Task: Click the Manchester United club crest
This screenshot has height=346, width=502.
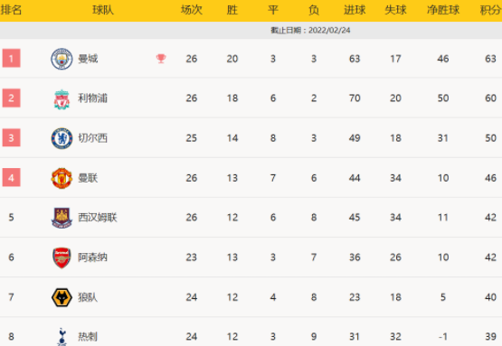Action: pyautogui.click(x=62, y=178)
